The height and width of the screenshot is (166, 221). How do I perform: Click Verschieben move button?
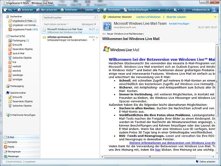(112, 10)
